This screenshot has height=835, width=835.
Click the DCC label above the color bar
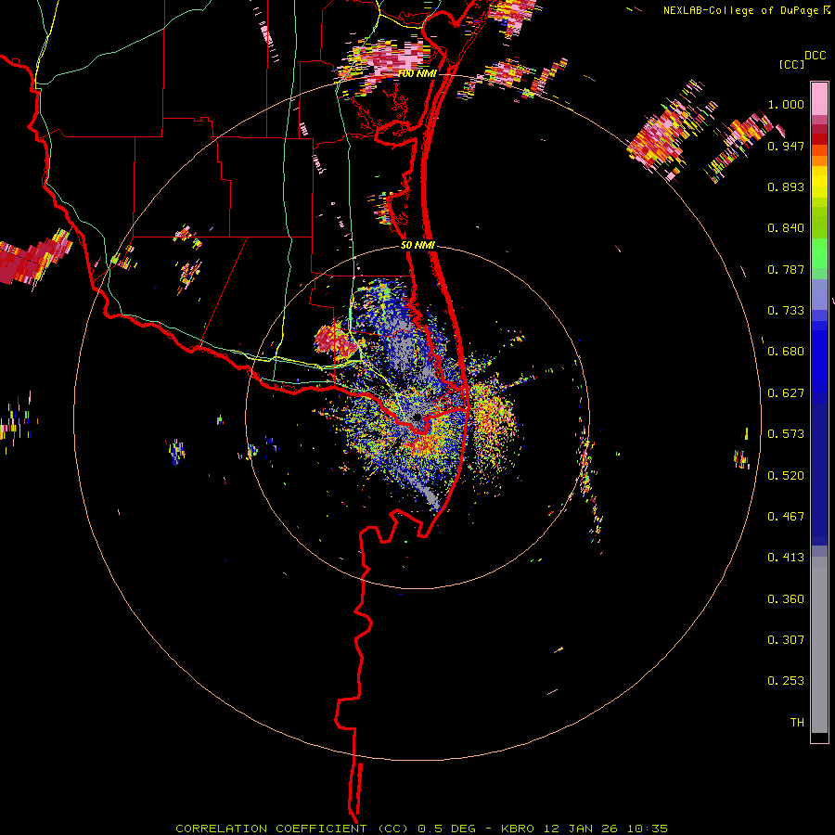tap(816, 56)
